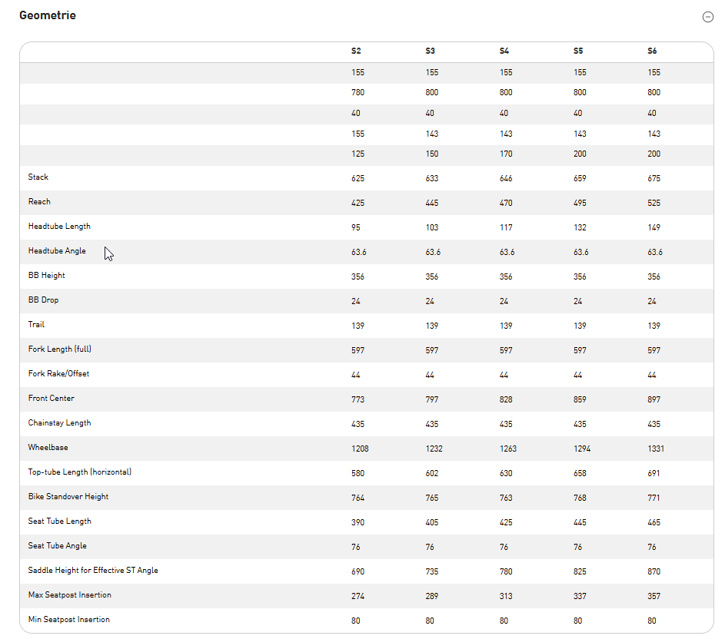Select the S3 size column header
Image resolution: width=725 pixels, height=639 pixels.
point(431,51)
